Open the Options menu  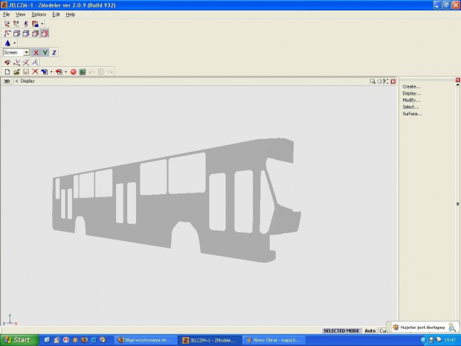[x=39, y=14]
